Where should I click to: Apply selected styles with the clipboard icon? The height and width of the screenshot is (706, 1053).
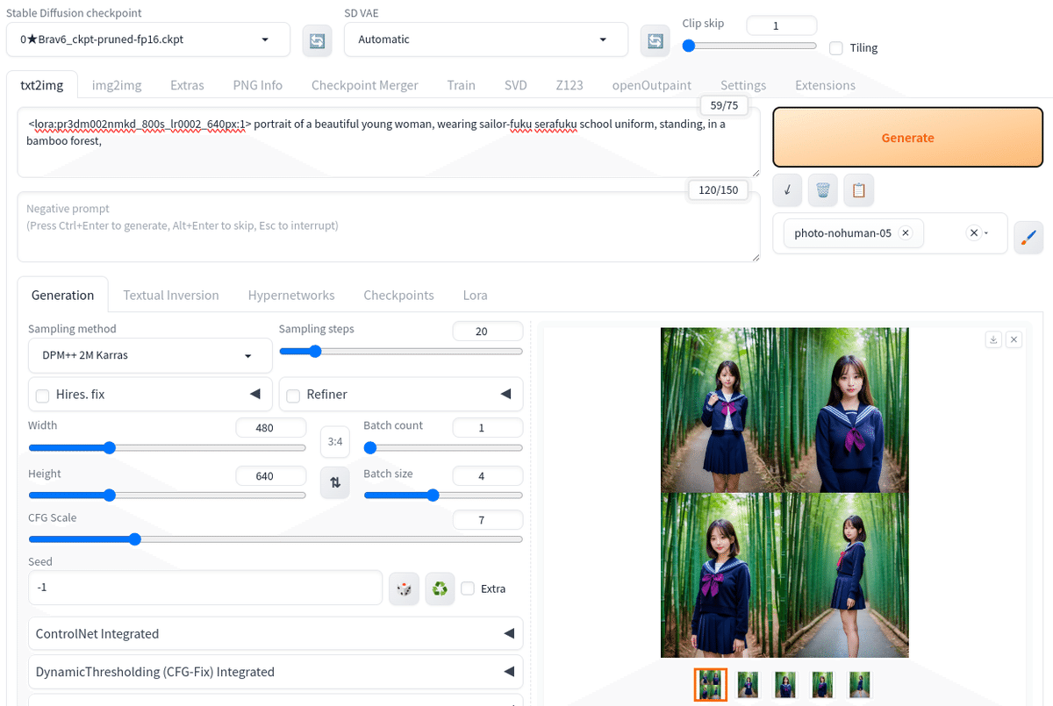pyautogui.click(x=858, y=189)
